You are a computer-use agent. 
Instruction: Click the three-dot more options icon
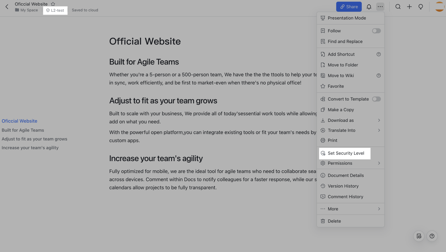point(380,7)
